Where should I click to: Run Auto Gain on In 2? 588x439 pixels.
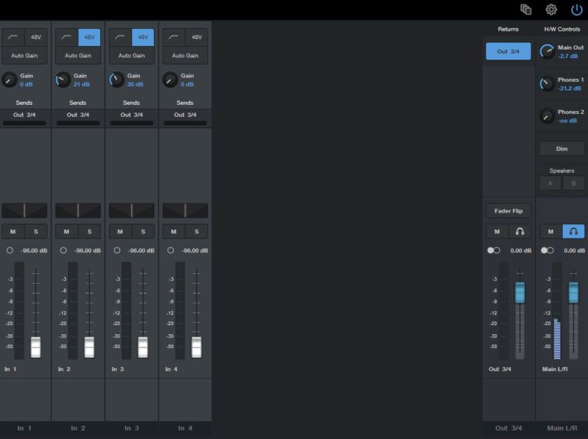coord(78,55)
